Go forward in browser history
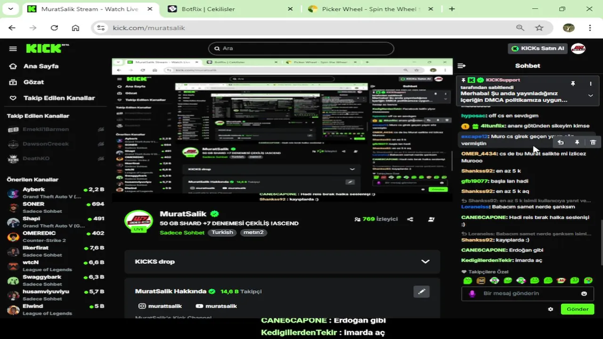Image resolution: width=603 pixels, height=339 pixels. [x=33, y=28]
